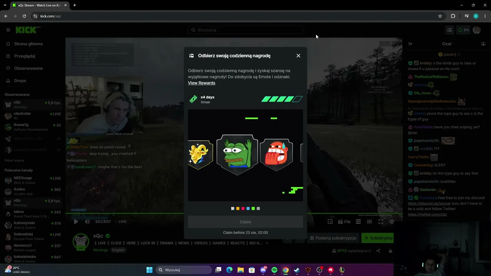Open Discord from the taskbar
Viewport: 491px width, 276px height.
point(263,270)
